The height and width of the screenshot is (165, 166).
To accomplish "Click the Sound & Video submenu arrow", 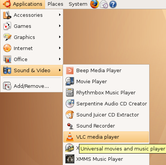I will (60, 70).
